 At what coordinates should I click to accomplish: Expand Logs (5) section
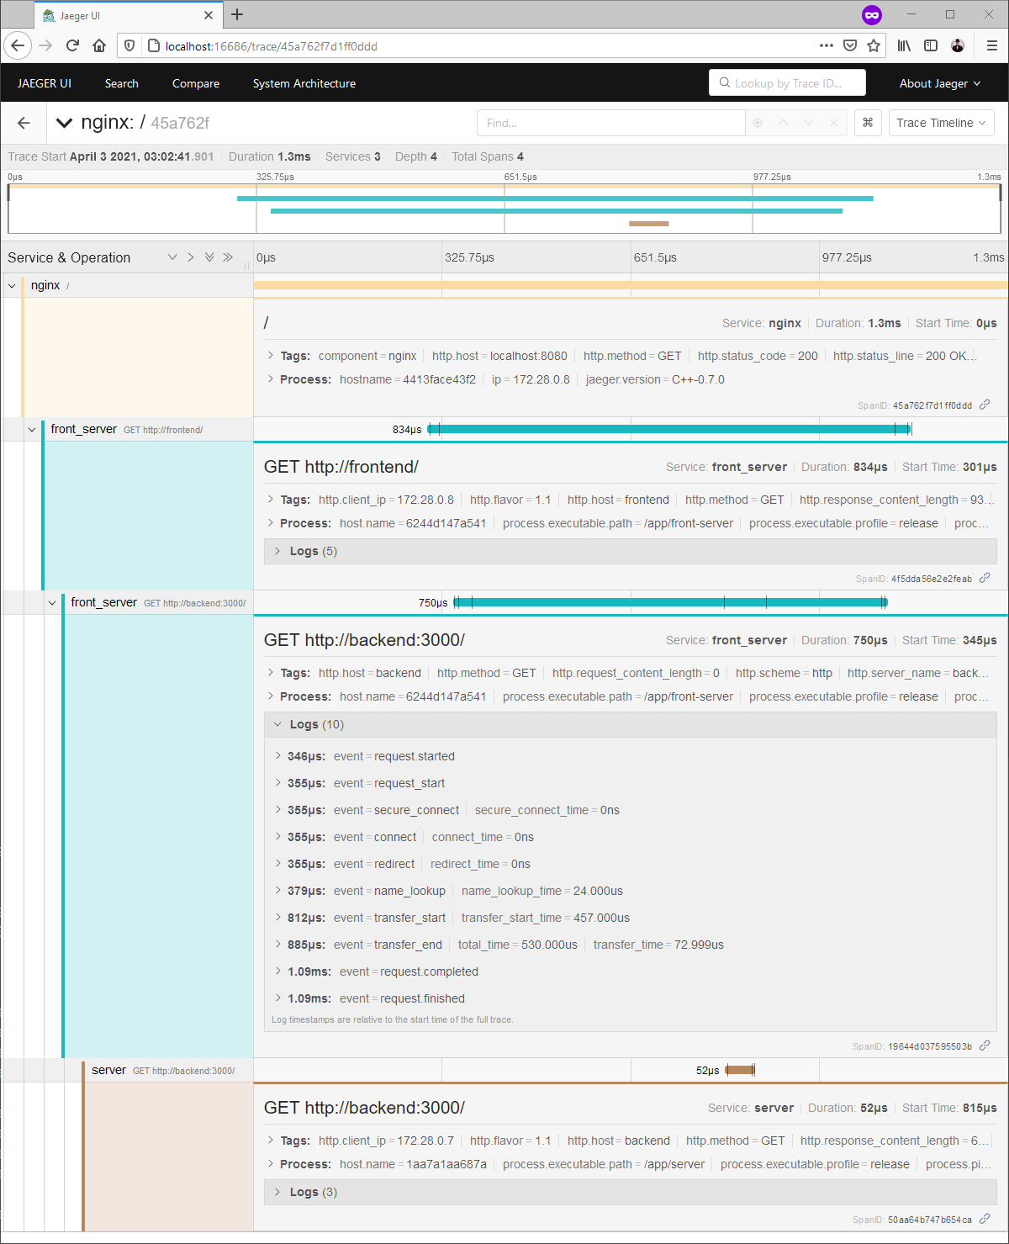coord(631,551)
